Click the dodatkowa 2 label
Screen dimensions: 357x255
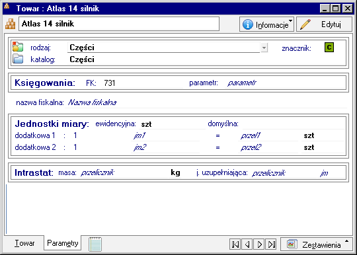click(x=35, y=147)
